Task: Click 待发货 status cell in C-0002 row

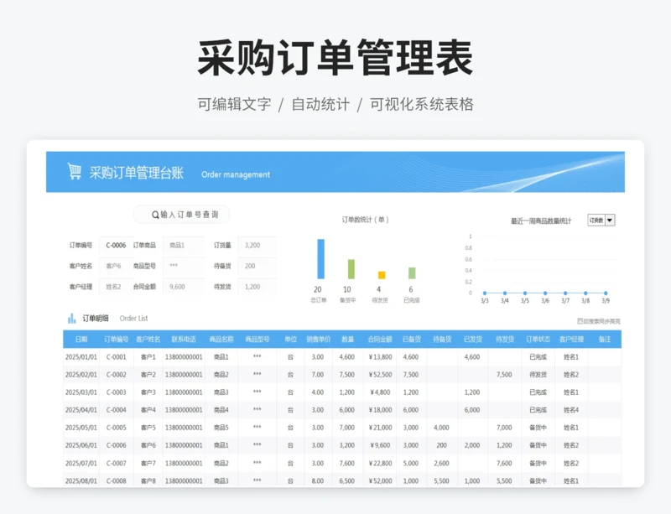Action: (x=538, y=375)
